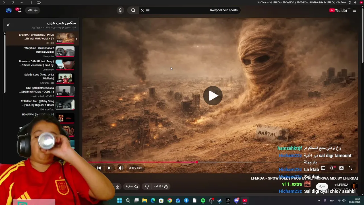Focus the search field containing liverpool bein sports
Screen dimensions: 364x205
pyautogui.click(x=191, y=10)
